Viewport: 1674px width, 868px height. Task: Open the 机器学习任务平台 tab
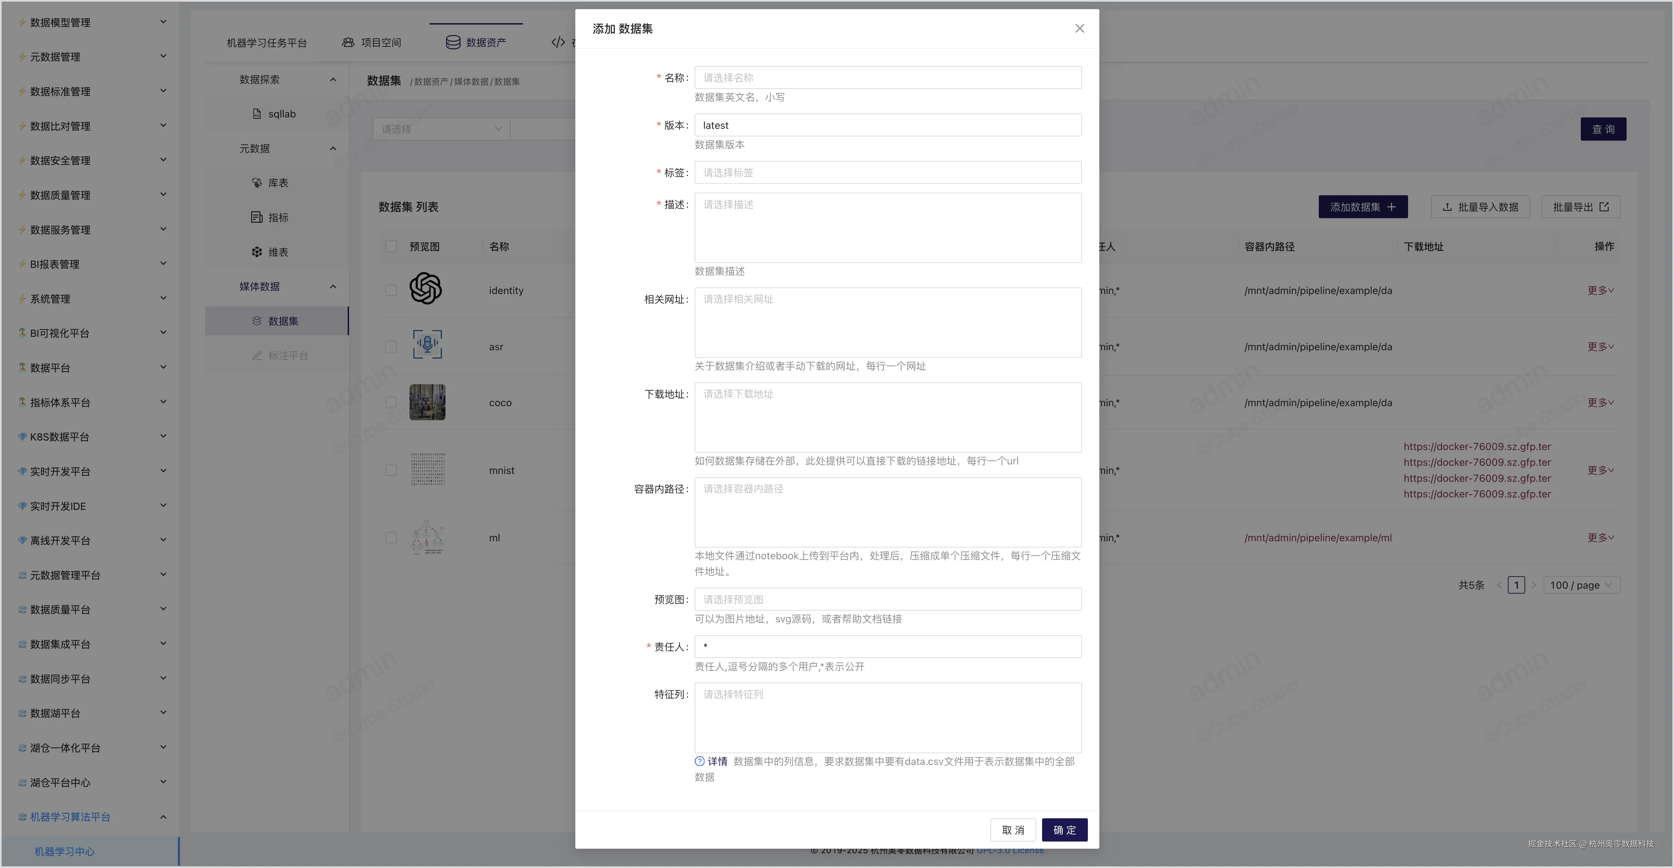coord(267,43)
